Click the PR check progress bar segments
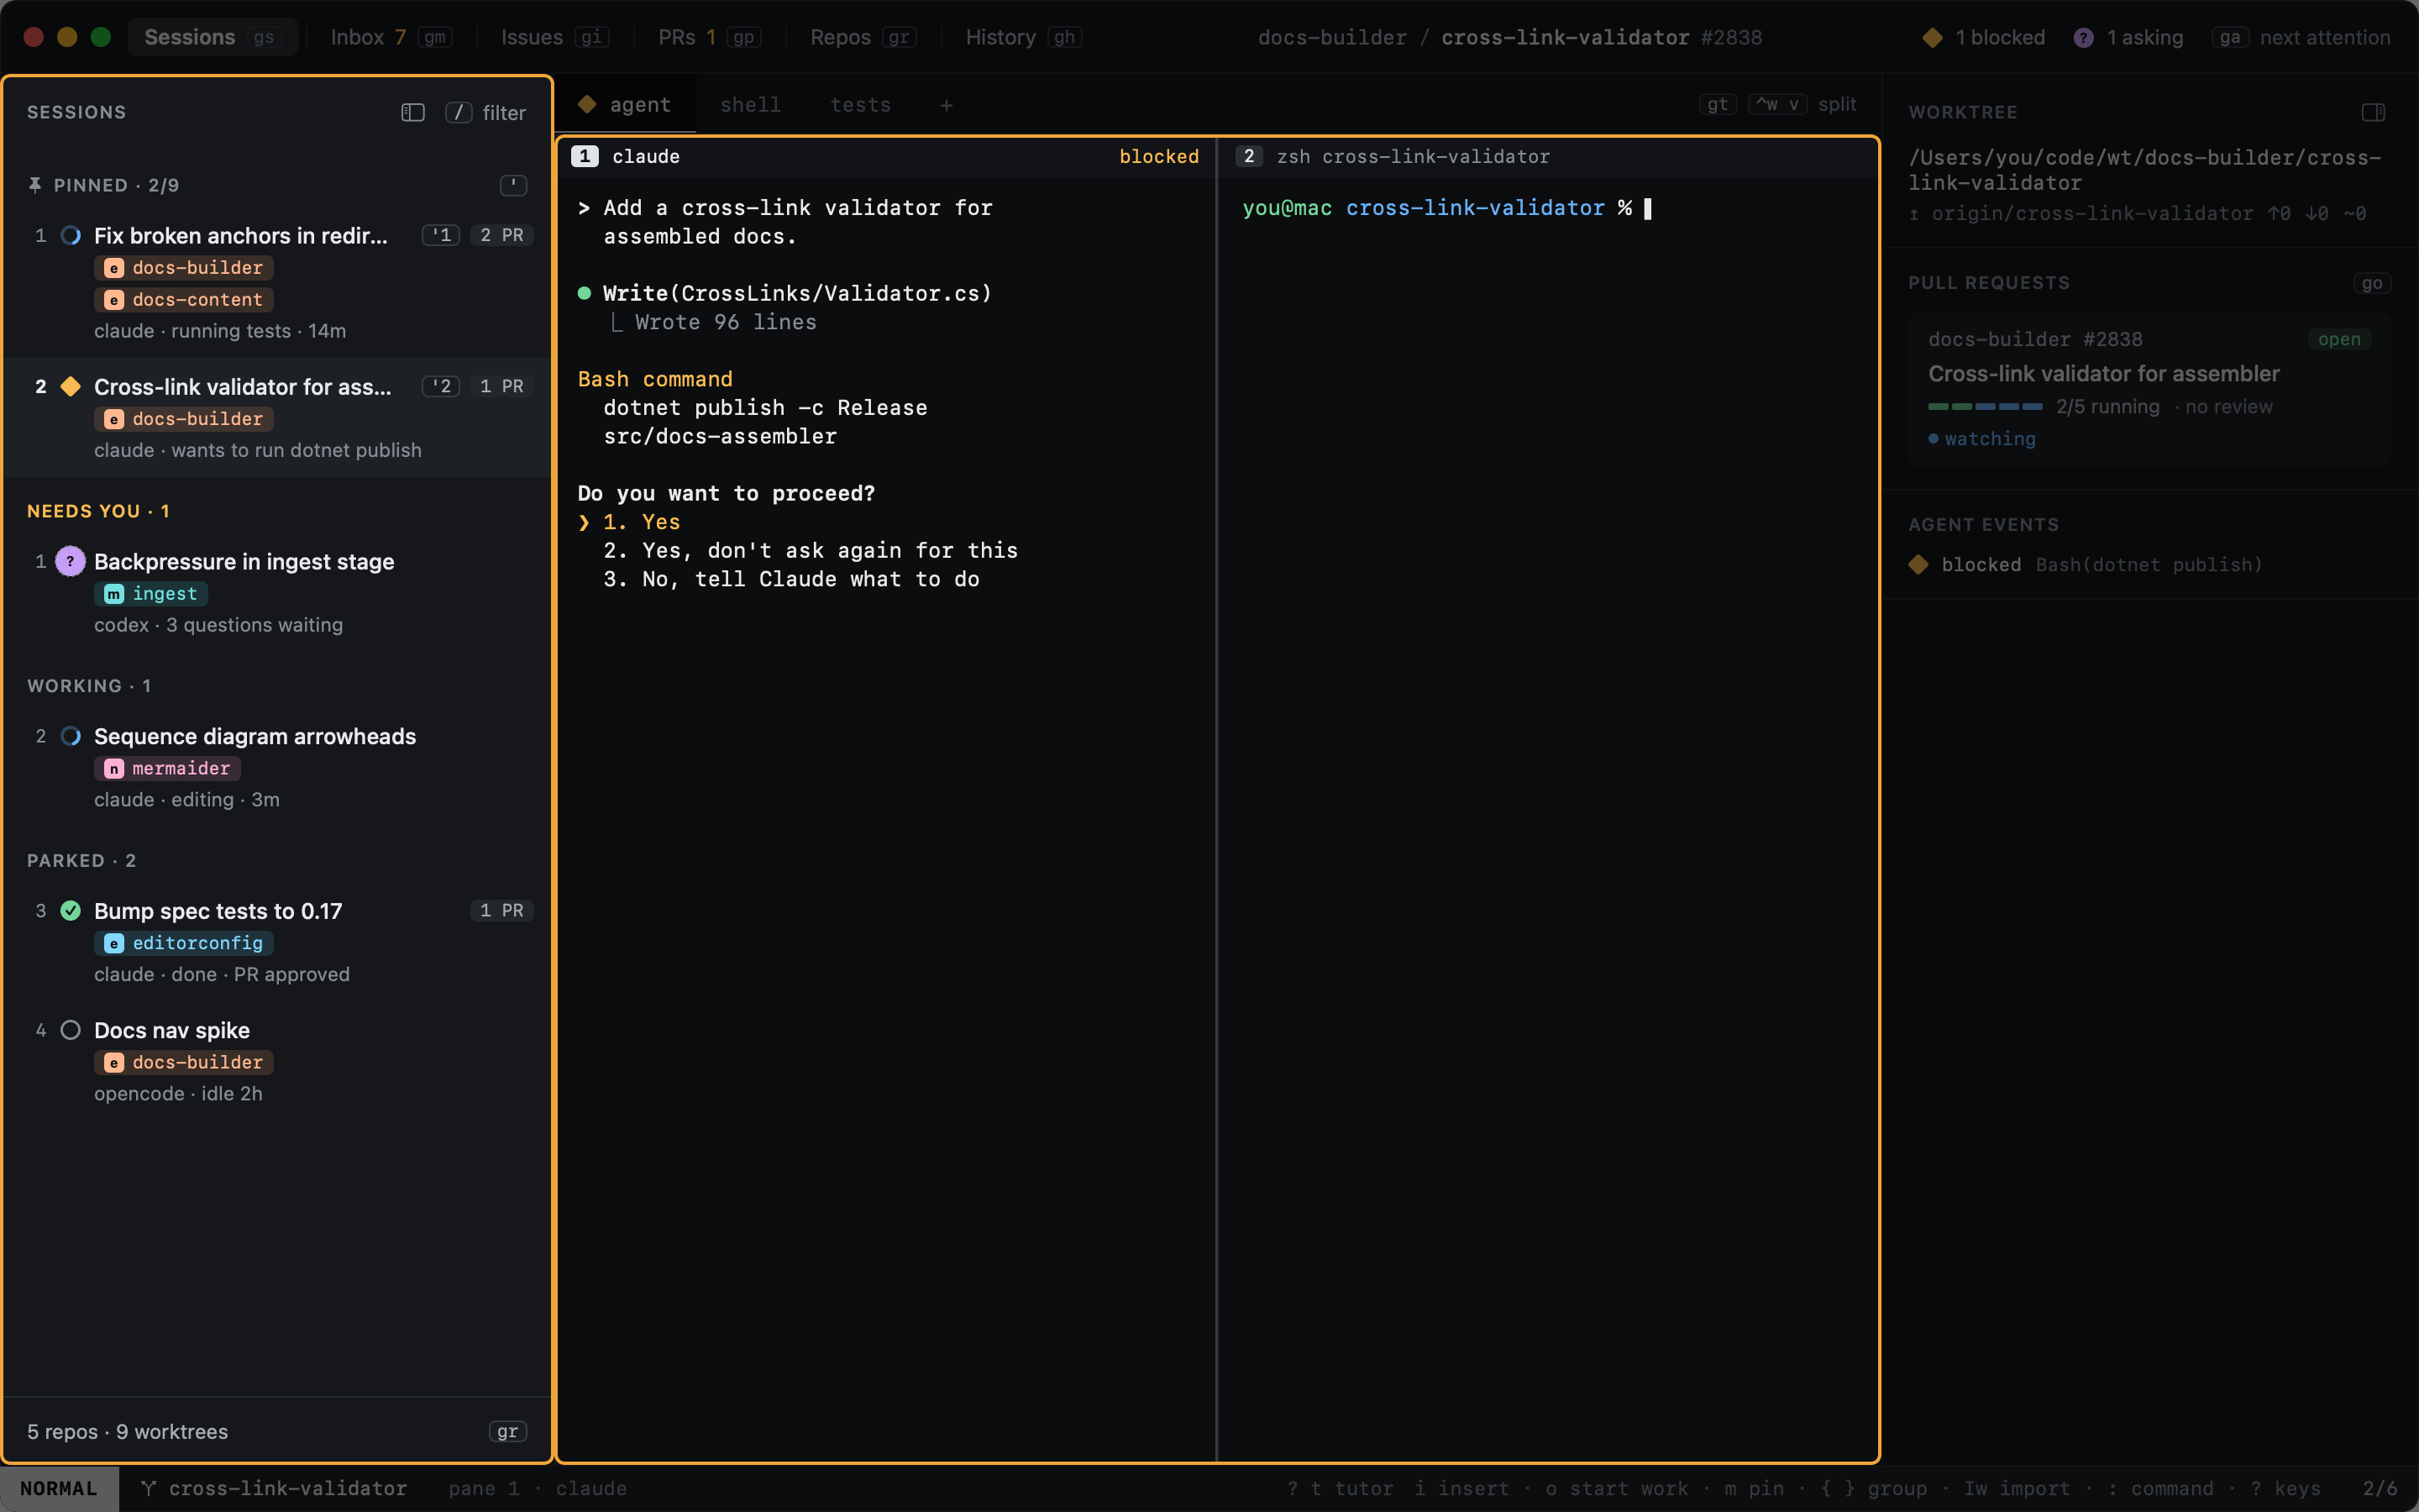The image size is (2419, 1512). [1984, 407]
